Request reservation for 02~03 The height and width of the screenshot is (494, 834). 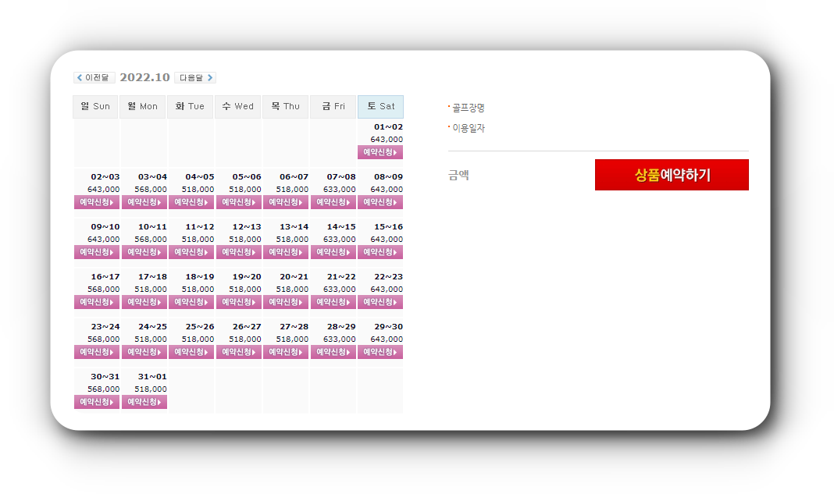97,202
